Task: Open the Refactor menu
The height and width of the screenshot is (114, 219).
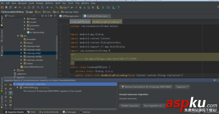Action: (49, 3)
